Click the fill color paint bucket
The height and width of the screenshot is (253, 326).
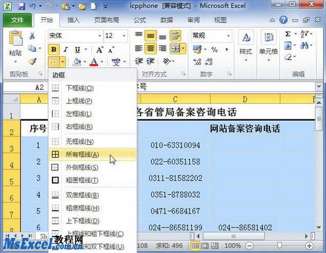click(x=77, y=62)
